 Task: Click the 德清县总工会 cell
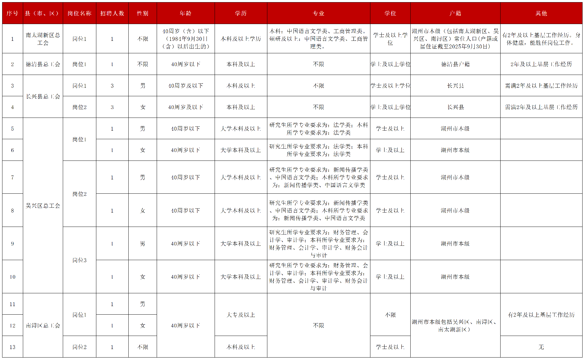(x=43, y=64)
